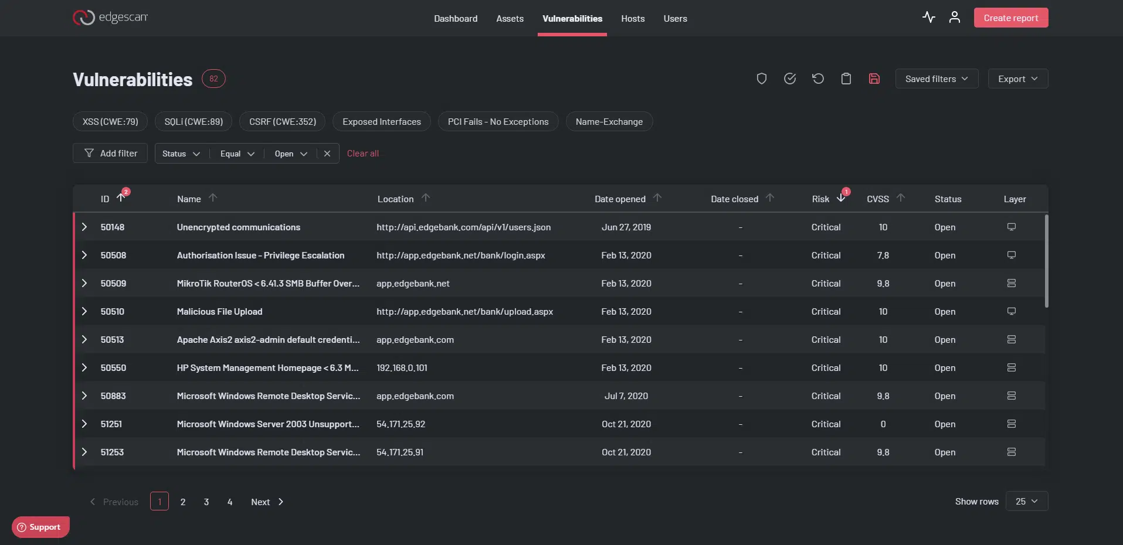The image size is (1123, 545).
Task: Sort by Risk column arrow
Action: [841, 197]
